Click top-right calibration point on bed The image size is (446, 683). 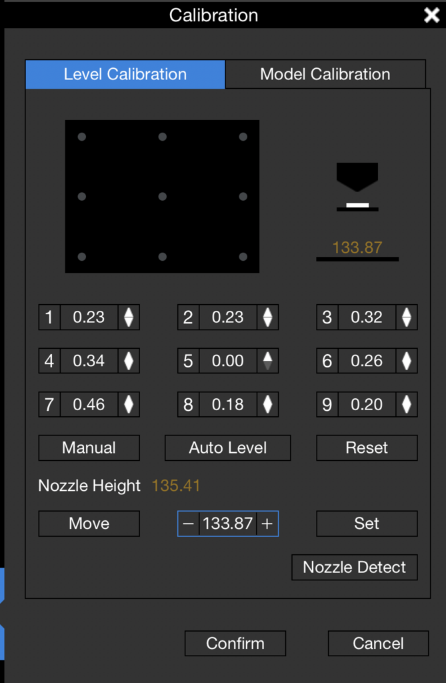coord(243,137)
